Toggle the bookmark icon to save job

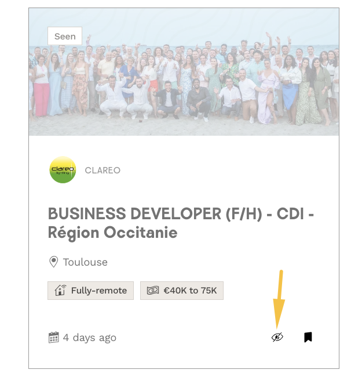[308, 337]
